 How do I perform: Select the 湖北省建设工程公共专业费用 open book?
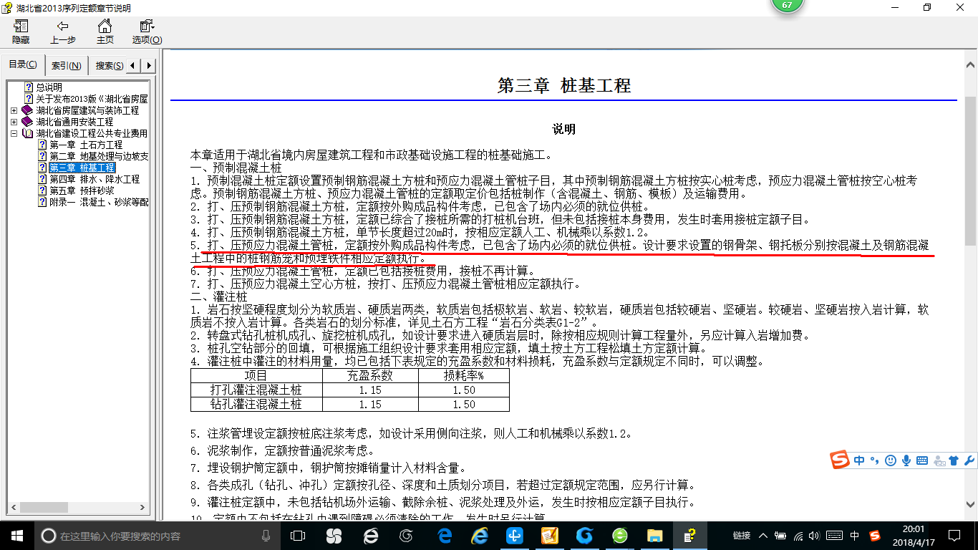click(x=92, y=133)
